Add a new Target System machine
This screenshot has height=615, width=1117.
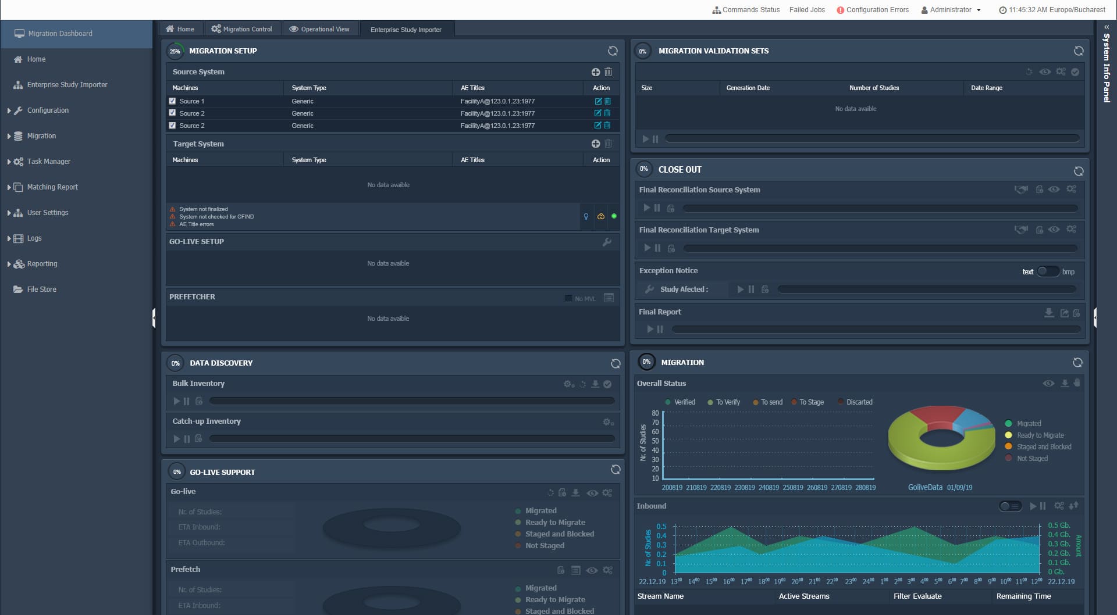(595, 144)
